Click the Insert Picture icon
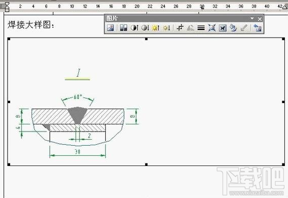The height and width of the screenshot is (198, 288). [x=110, y=28]
